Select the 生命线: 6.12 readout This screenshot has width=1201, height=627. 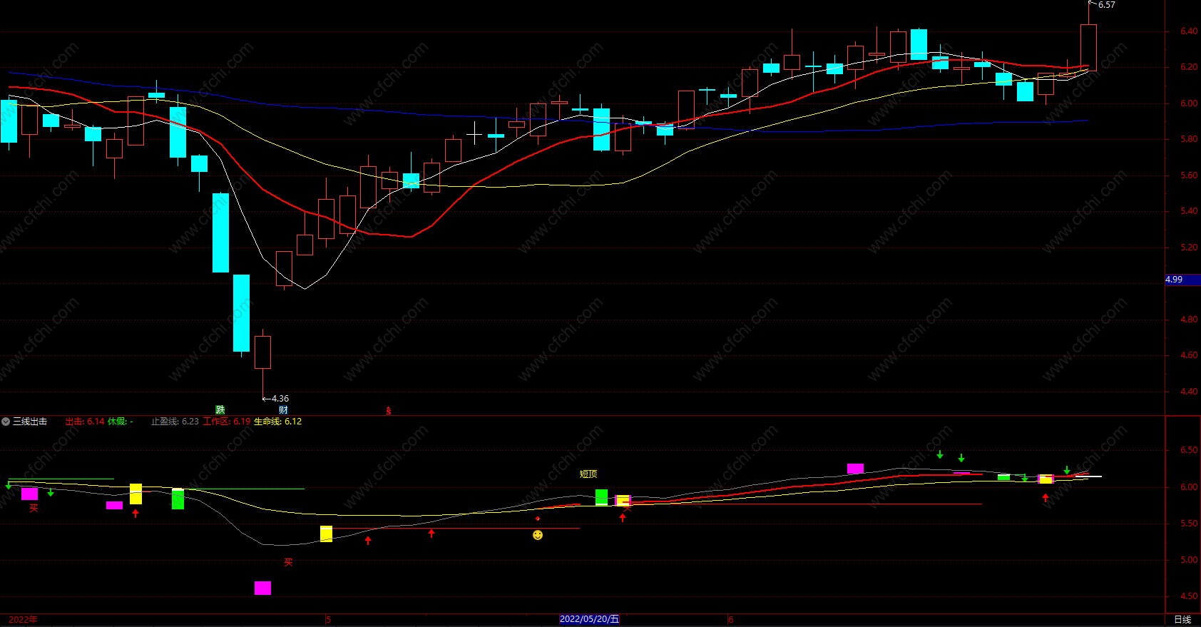coord(278,422)
